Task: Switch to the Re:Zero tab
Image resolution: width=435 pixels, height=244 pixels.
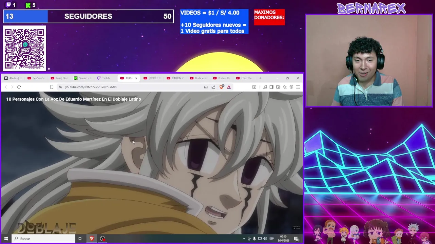Action: [36, 78]
